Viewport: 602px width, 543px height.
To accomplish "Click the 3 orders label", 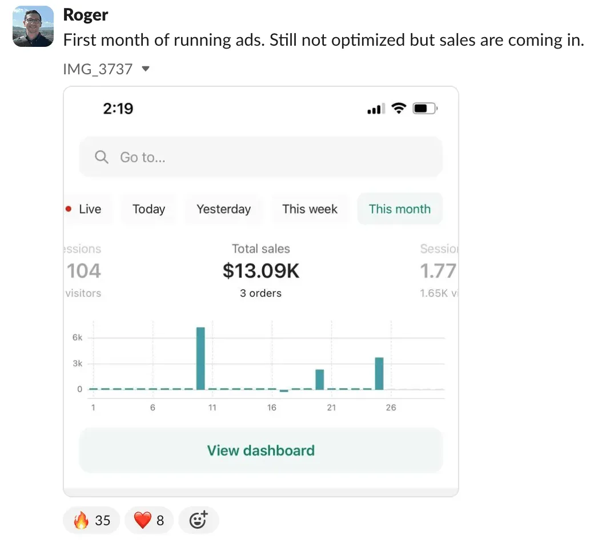I will (260, 293).
